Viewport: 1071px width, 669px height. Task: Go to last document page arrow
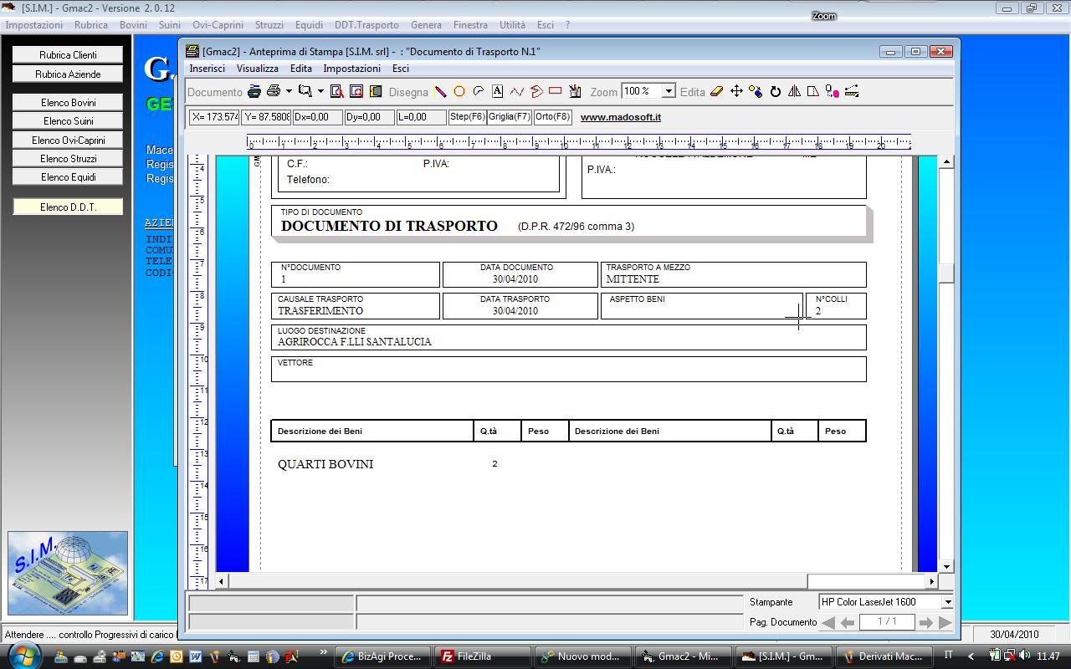tap(945, 622)
